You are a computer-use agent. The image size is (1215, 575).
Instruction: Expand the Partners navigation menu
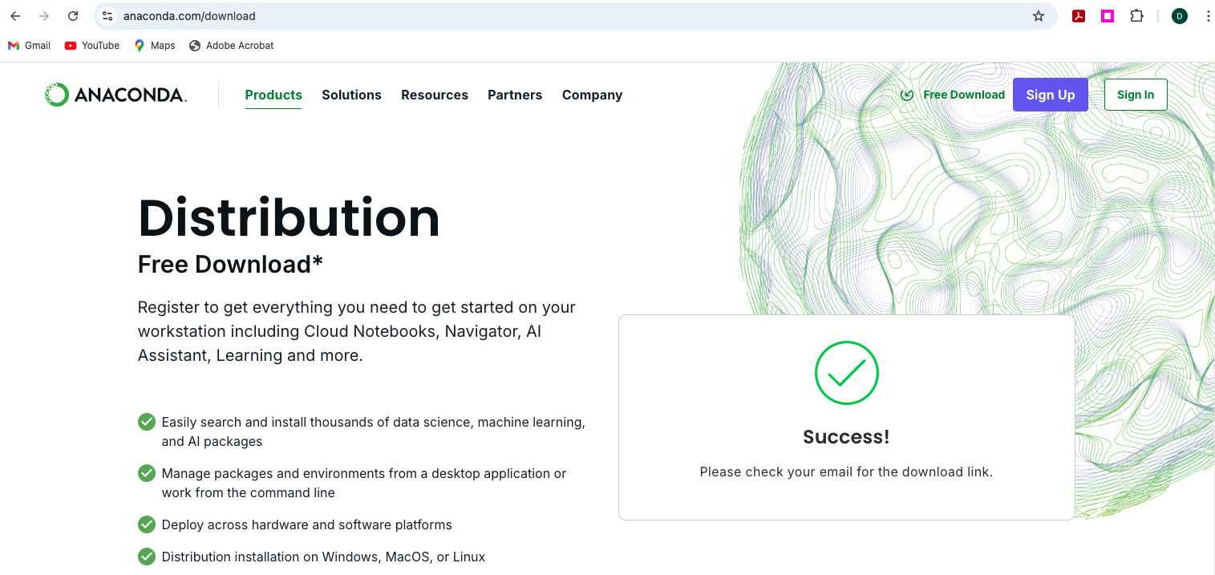coord(515,95)
